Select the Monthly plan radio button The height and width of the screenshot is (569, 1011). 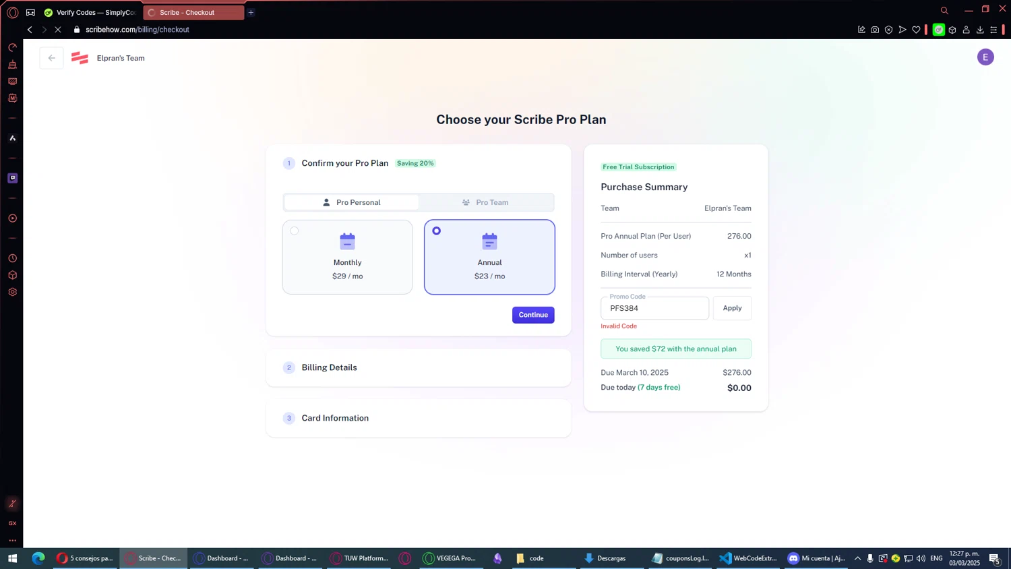coord(295,231)
